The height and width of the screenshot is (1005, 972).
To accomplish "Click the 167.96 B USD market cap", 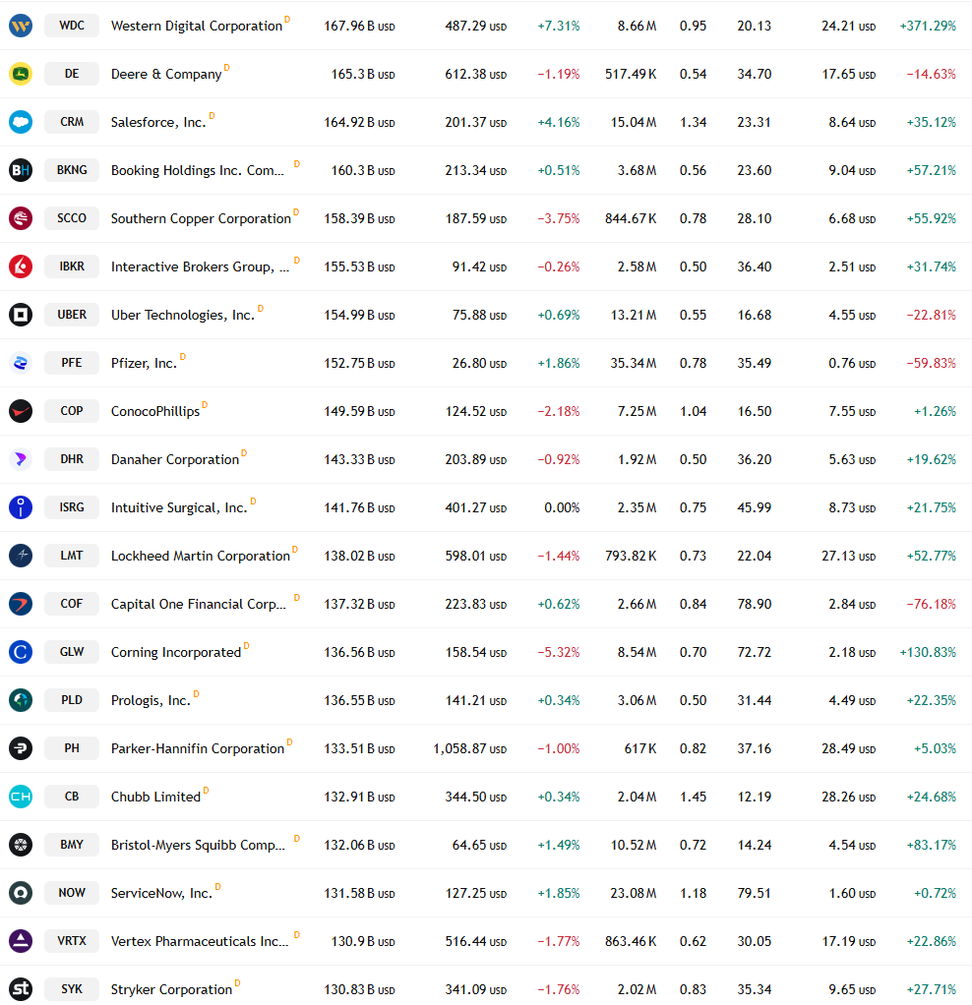I will [x=359, y=27].
